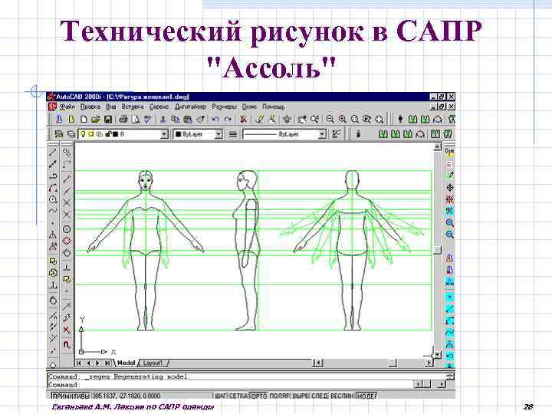
Task: Click the first-tab navigation arrow
Action: click(x=79, y=363)
